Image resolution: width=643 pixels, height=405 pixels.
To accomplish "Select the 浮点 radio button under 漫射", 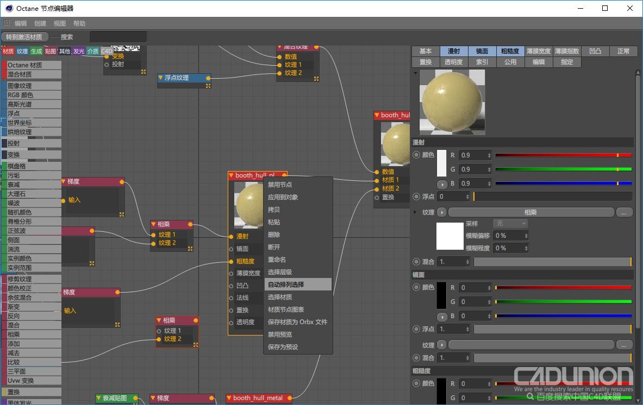I will pos(416,197).
